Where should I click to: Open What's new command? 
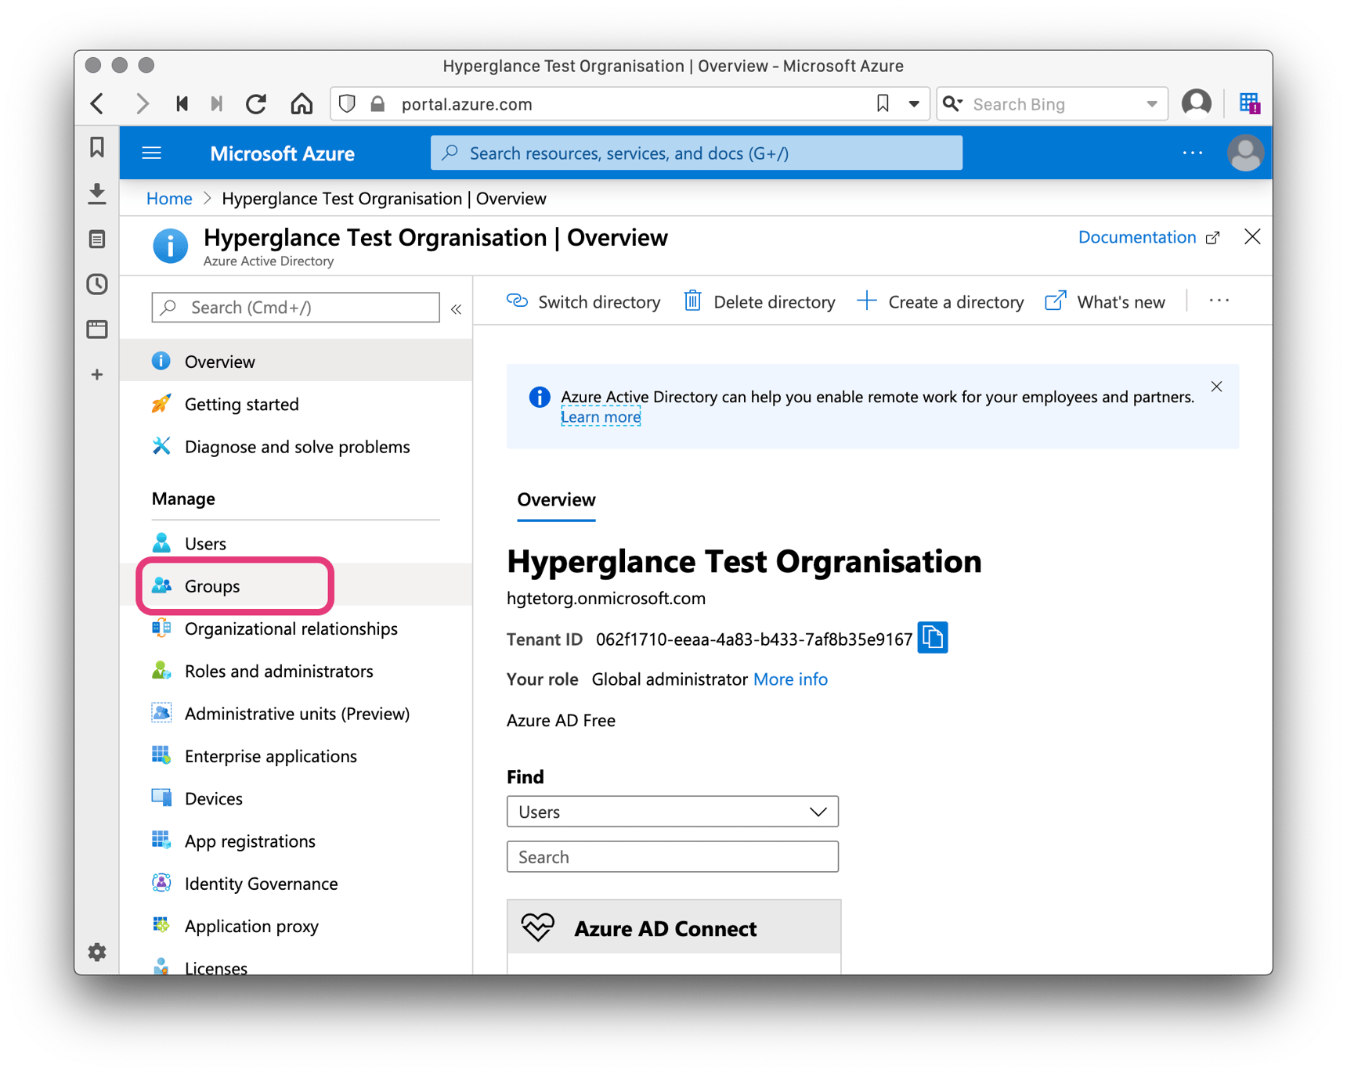pos(1105,302)
